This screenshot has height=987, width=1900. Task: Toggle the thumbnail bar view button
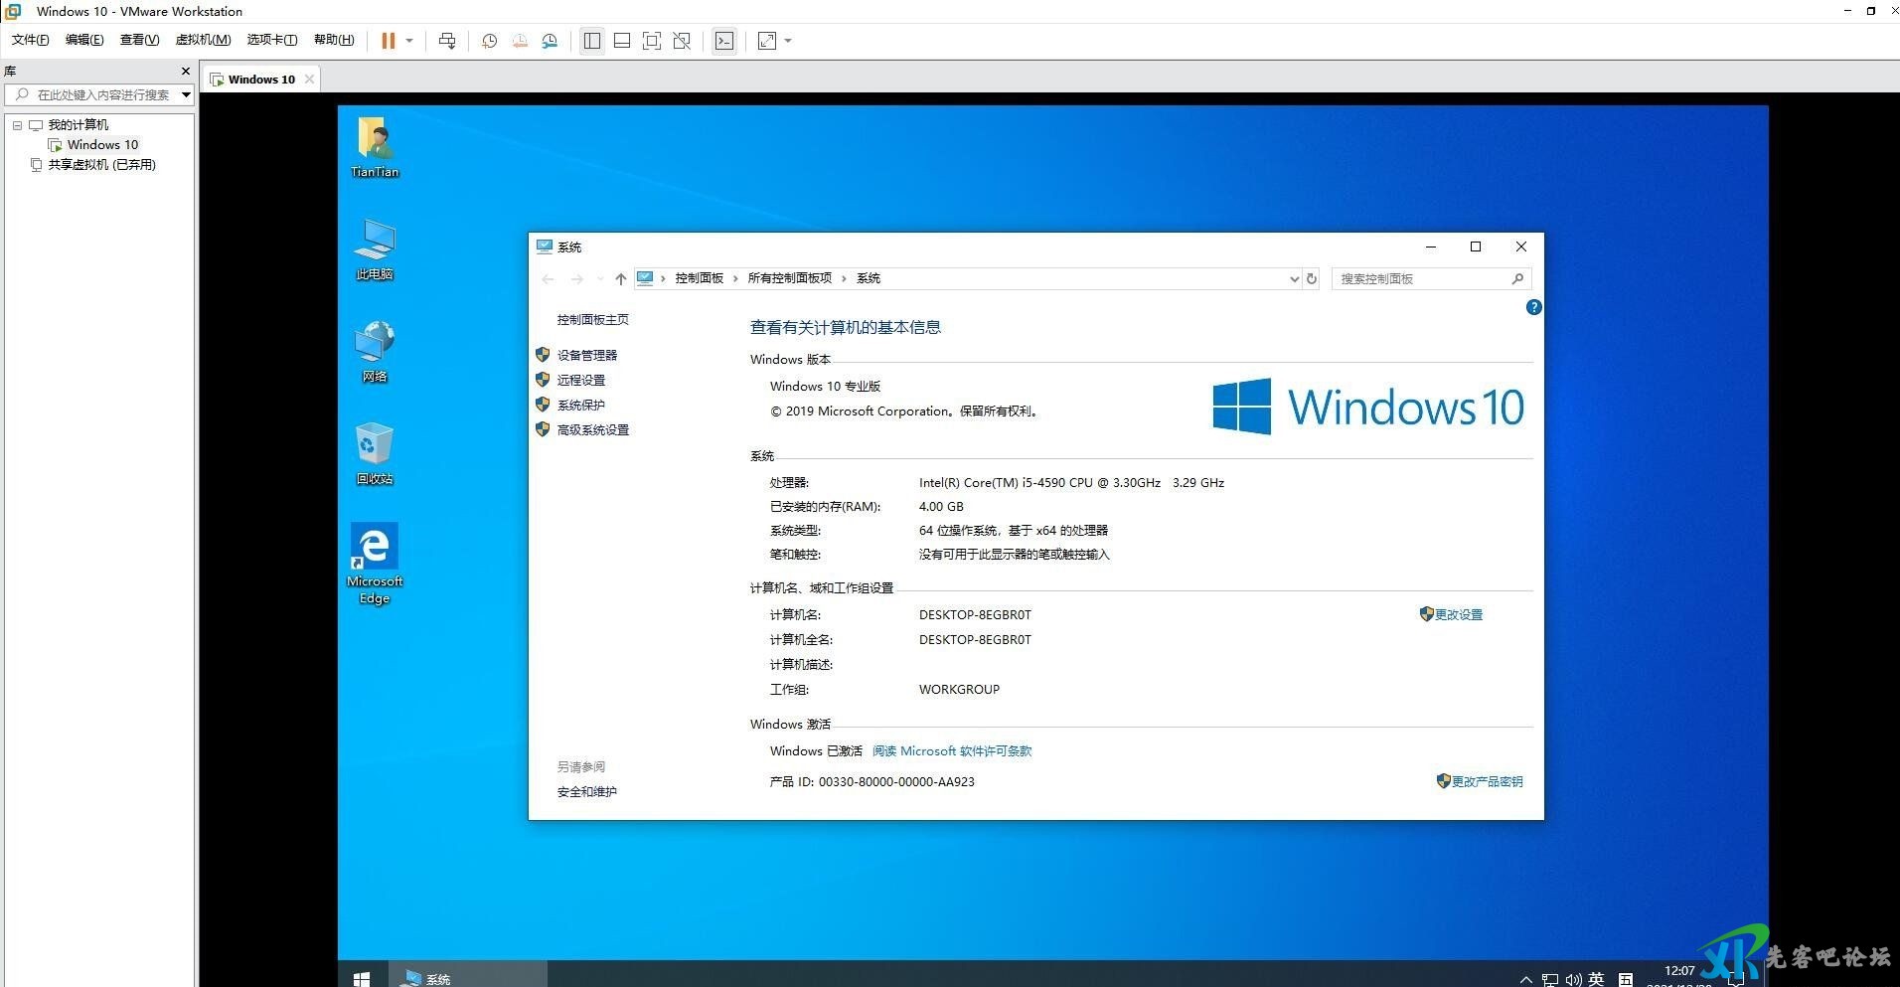pyautogui.click(x=622, y=41)
